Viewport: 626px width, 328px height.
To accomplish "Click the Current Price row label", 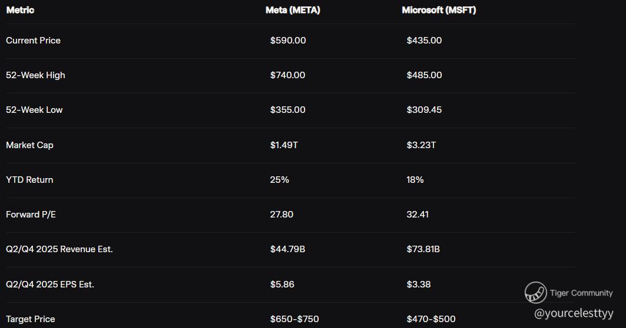I will coord(33,41).
